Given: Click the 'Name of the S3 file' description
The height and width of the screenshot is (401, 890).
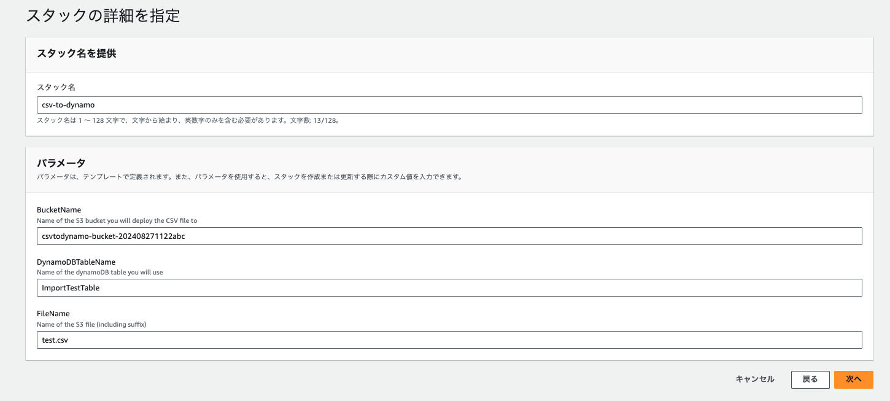Looking at the screenshot, I should tap(91, 324).
